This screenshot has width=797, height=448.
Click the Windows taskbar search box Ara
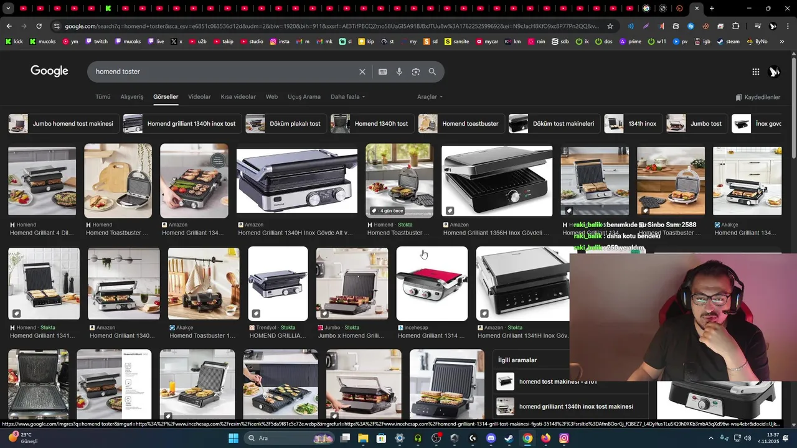coord(290,438)
